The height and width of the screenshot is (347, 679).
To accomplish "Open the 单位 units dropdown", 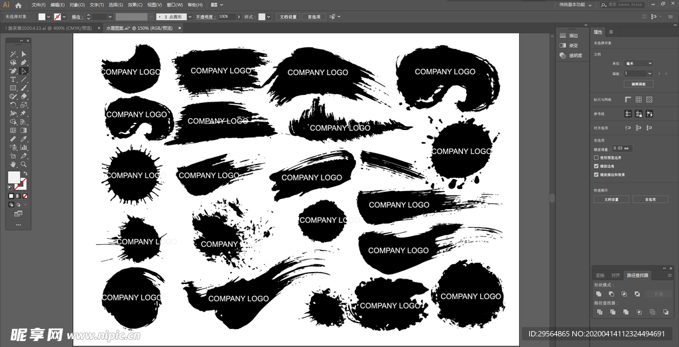I will point(638,63).
